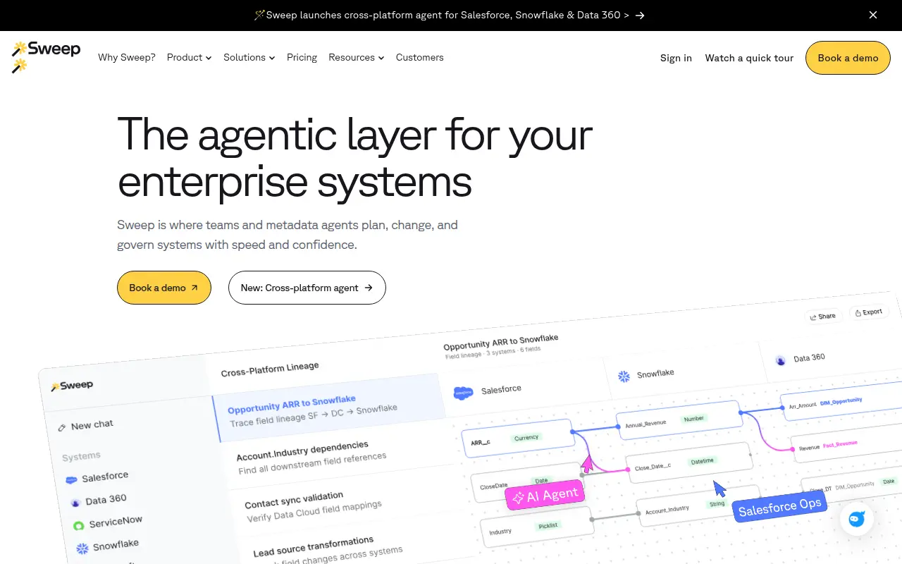Viewport: 902px width, 564px height.
Task: Click the blue Salesforce Ops cursor label
Action: [x=779, y=507]
